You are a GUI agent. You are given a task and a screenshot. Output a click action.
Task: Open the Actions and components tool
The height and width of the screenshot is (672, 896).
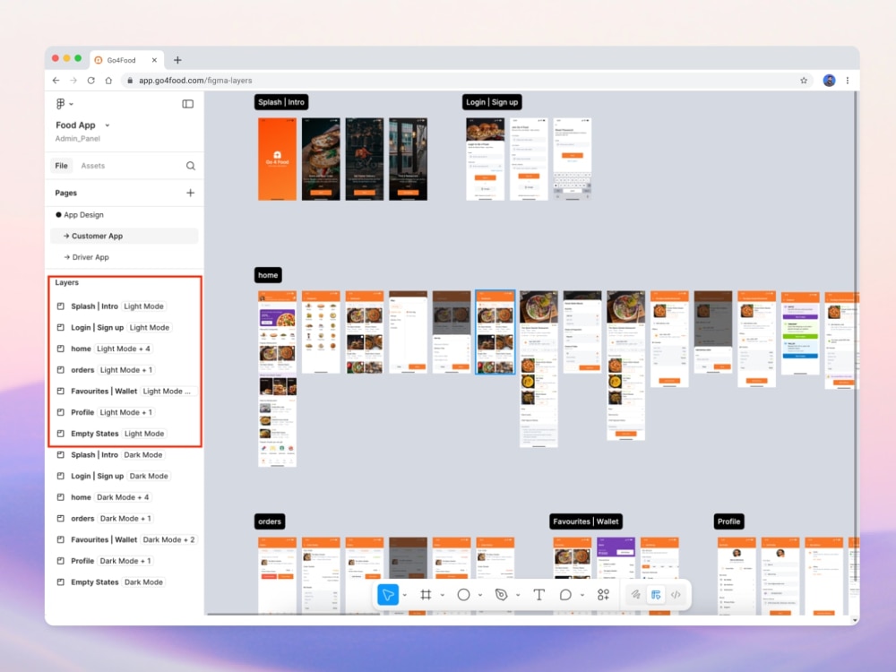click(603, 595)
